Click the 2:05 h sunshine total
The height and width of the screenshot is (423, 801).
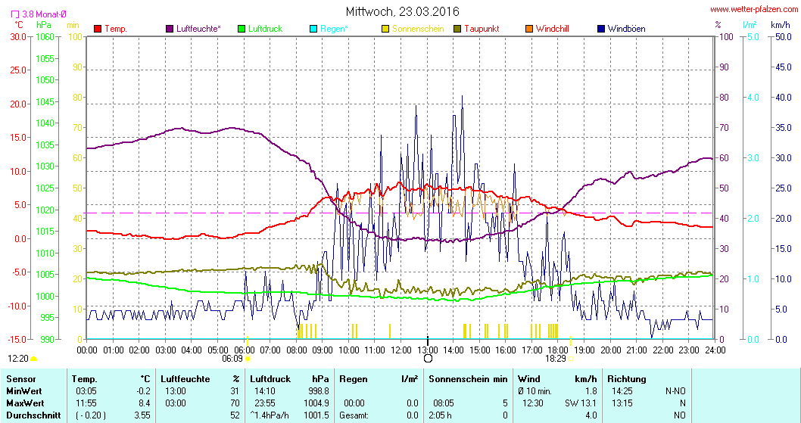pos(440,415)
